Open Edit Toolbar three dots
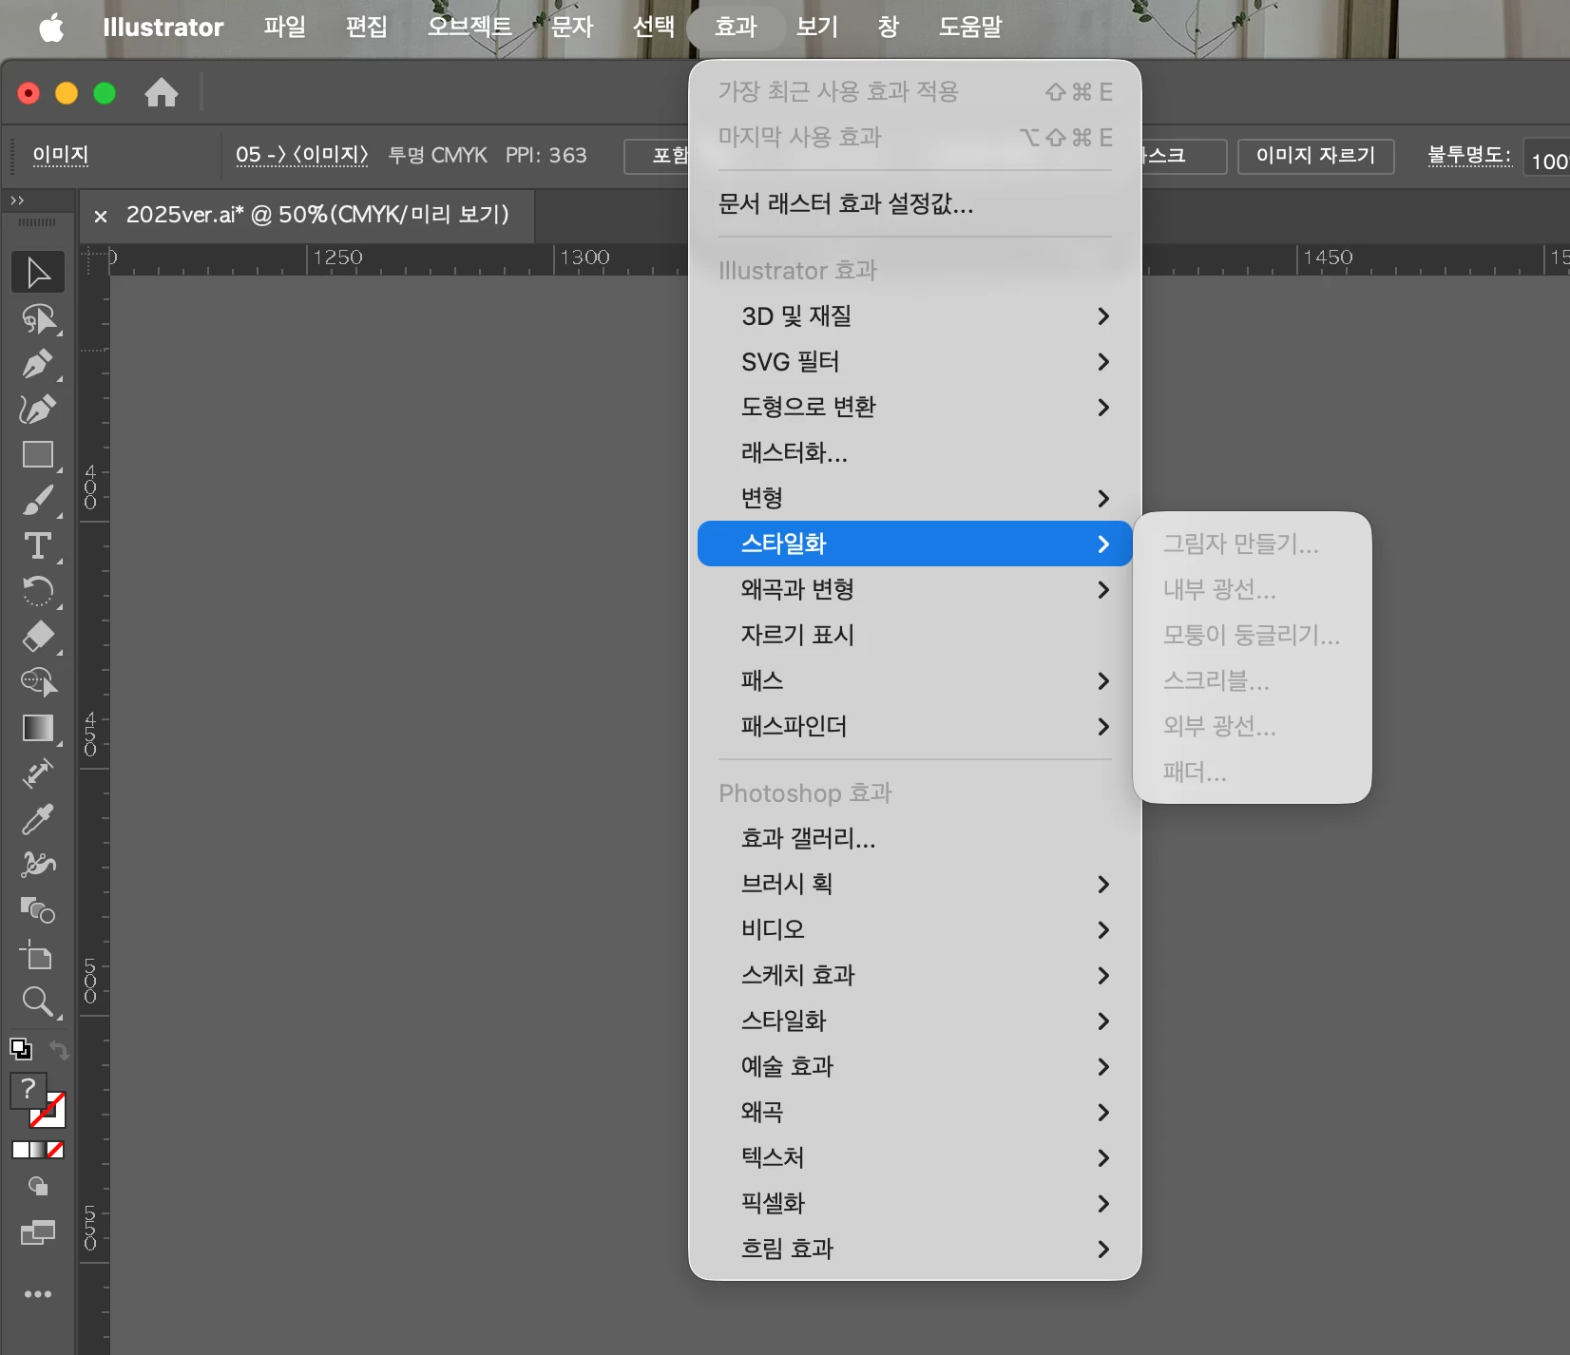Viewport: 1570px width, 1355px height. 38,1294
